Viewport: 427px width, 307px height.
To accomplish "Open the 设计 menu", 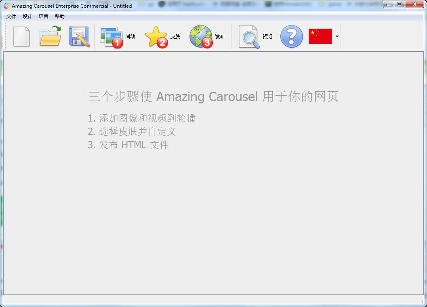I will 27,16.
